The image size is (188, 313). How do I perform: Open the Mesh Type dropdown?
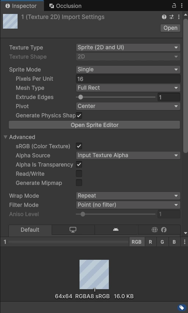pos(128,88)
